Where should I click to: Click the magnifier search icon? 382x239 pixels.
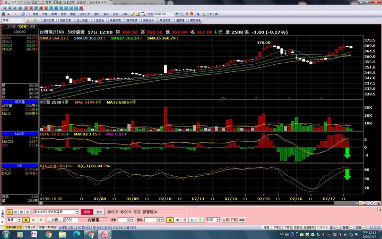click(x=182, y=14)
